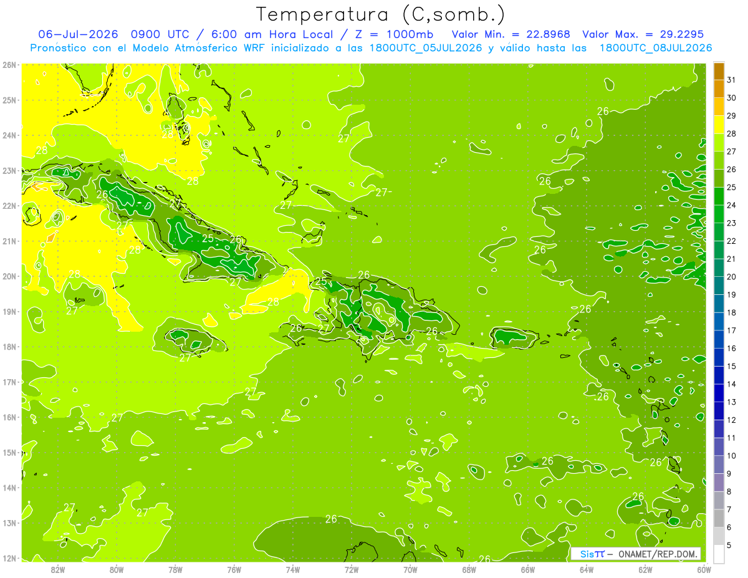Click the "68W" longitude axis label
Image resolution: width=748 pixels, height=578 pixels.
click(469, 569)
